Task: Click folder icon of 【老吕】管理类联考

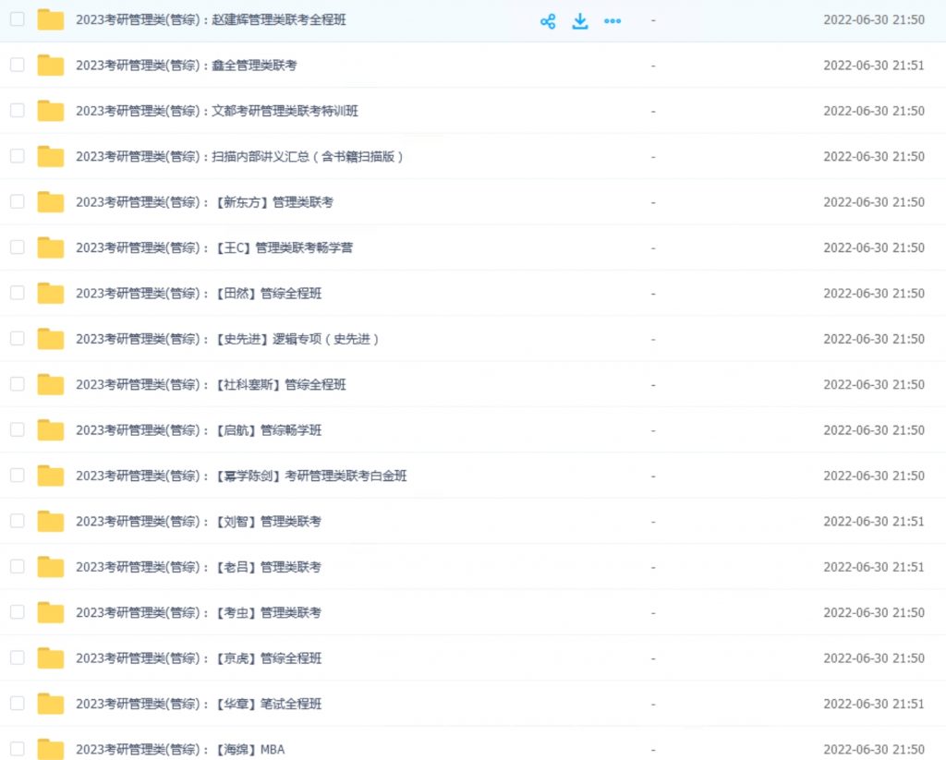Action: (51, 567)
